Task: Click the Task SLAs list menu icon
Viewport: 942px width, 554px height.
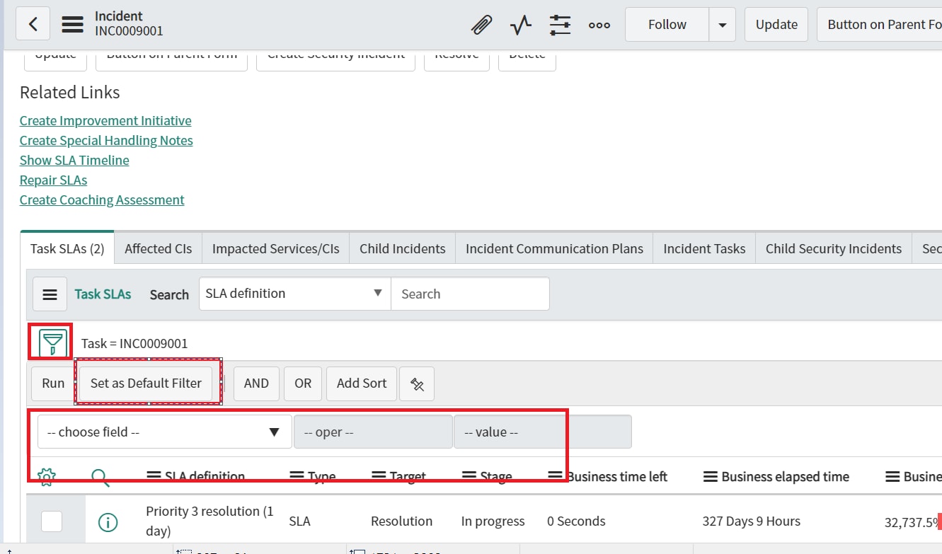Action: pos(50,294)
